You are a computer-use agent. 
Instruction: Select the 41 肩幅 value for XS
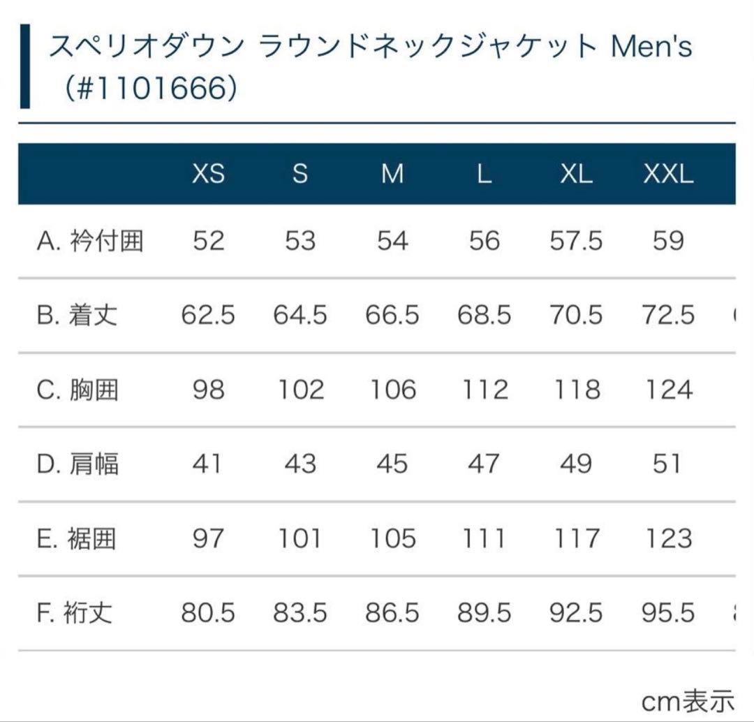[x=208, y=464]
